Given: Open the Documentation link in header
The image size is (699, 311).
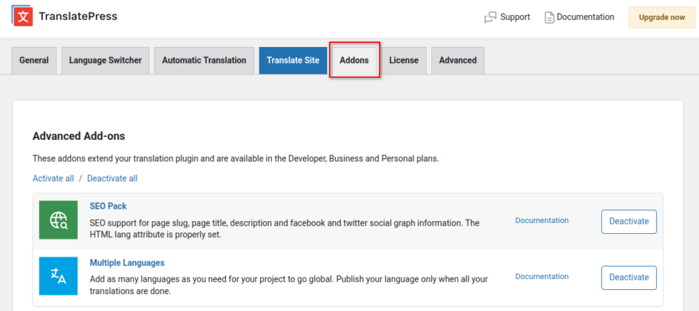Looking at the screenshot, I should coord(585,17).
